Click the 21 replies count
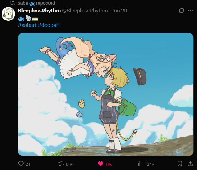The image size is (197, 170). 28,164
